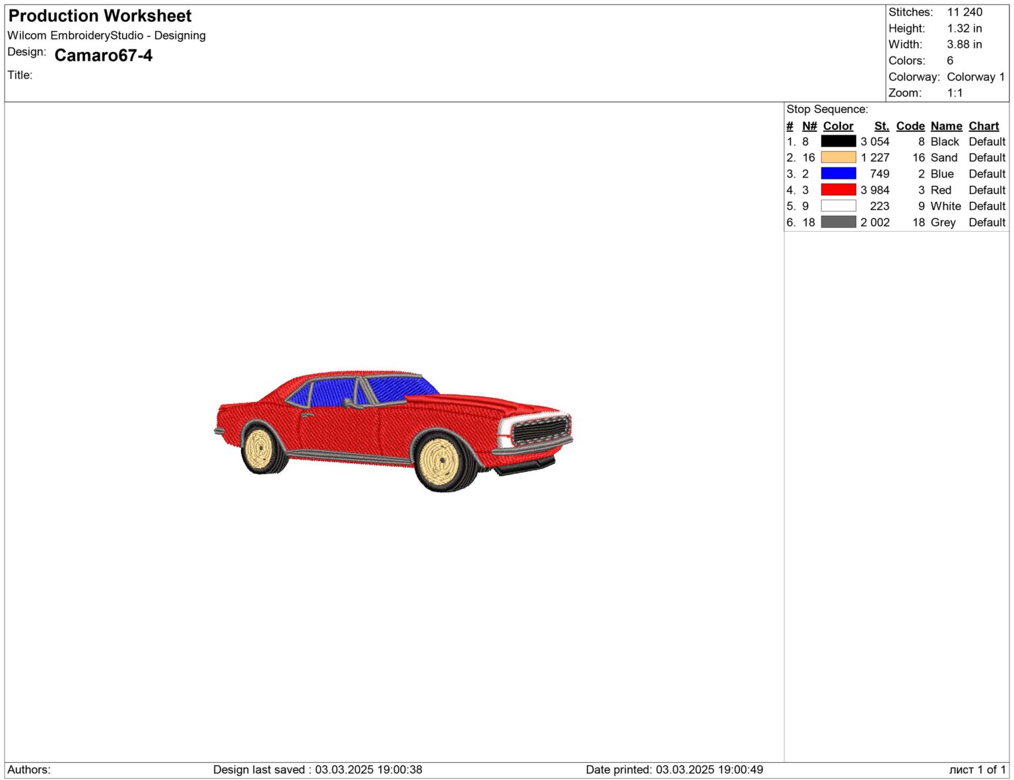
Task: Click the St. column header
Action: 881,126
